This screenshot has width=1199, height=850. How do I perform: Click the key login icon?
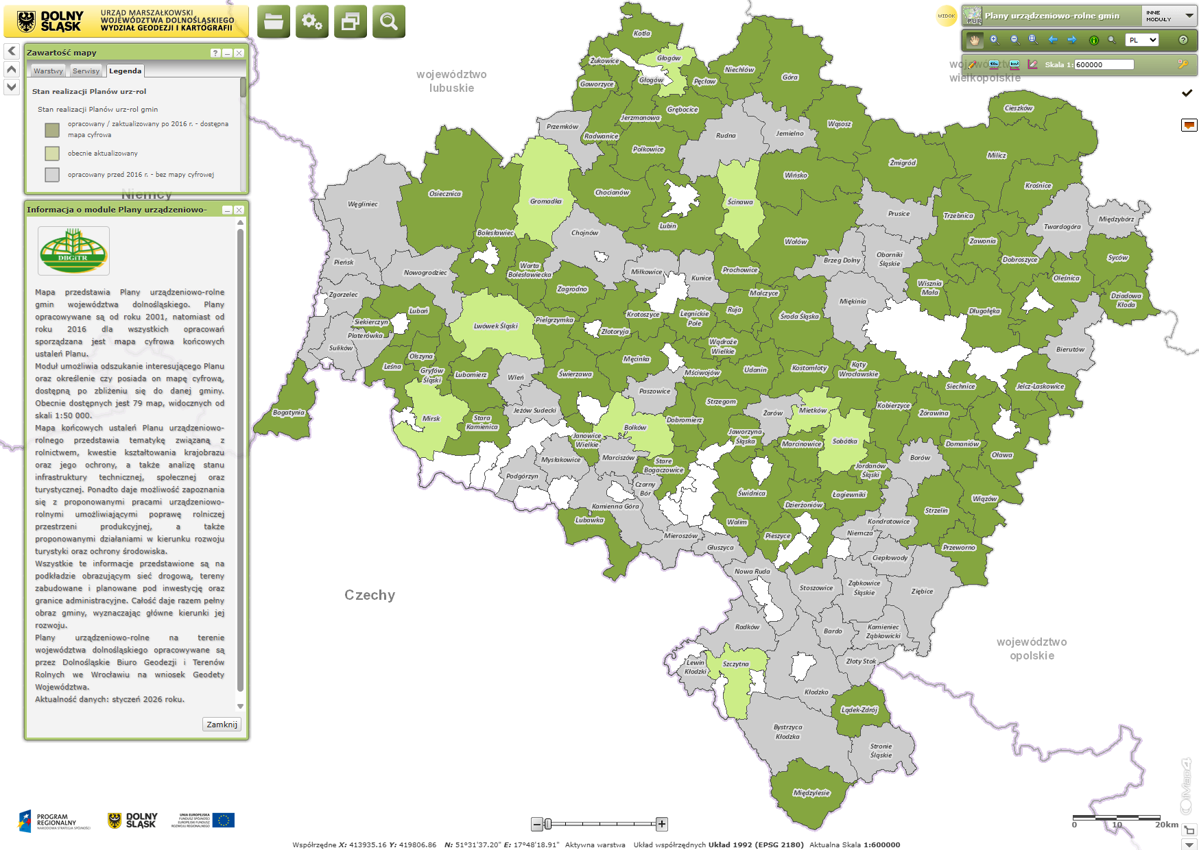point(1183,64)
